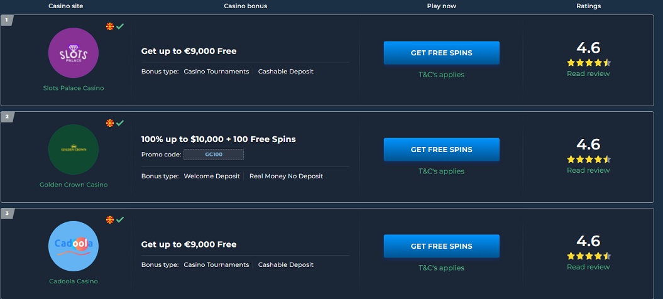The height and width of the screenshot is (299, 663).
Task: Click the green checkmark on Slots Palace row
Action: [120, 26]
